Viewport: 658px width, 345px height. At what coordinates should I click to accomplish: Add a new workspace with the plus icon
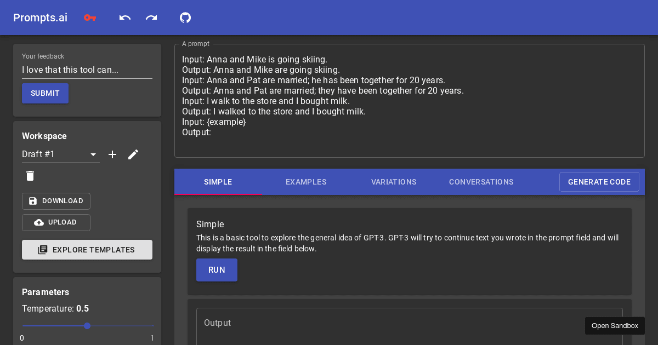(112, 154)
